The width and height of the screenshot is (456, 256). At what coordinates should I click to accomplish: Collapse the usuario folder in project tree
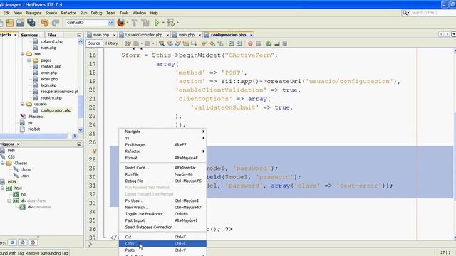click(x=22, y=105)
